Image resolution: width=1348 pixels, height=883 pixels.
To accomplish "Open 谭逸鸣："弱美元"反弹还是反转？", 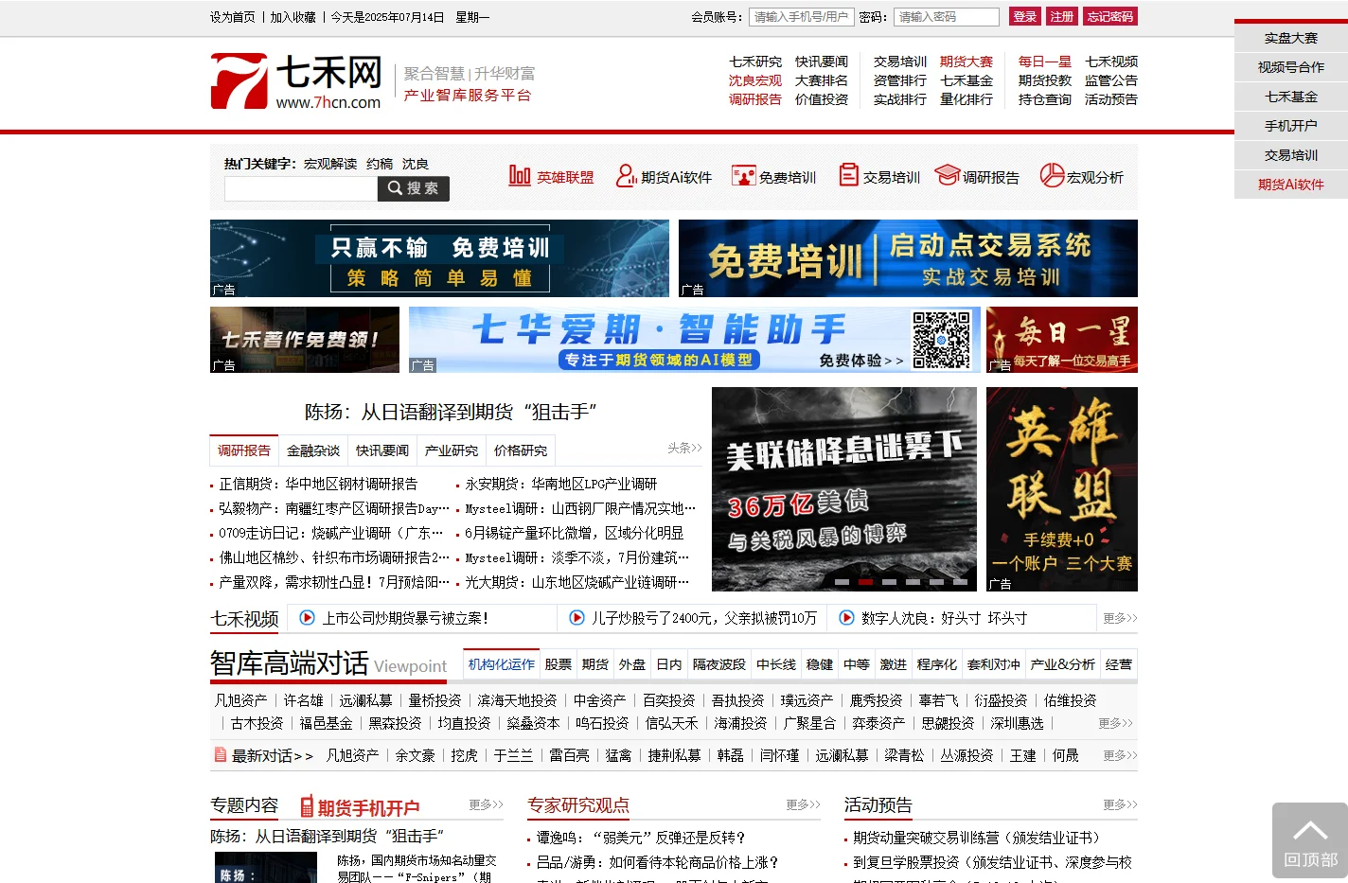I will click(641, 838).
